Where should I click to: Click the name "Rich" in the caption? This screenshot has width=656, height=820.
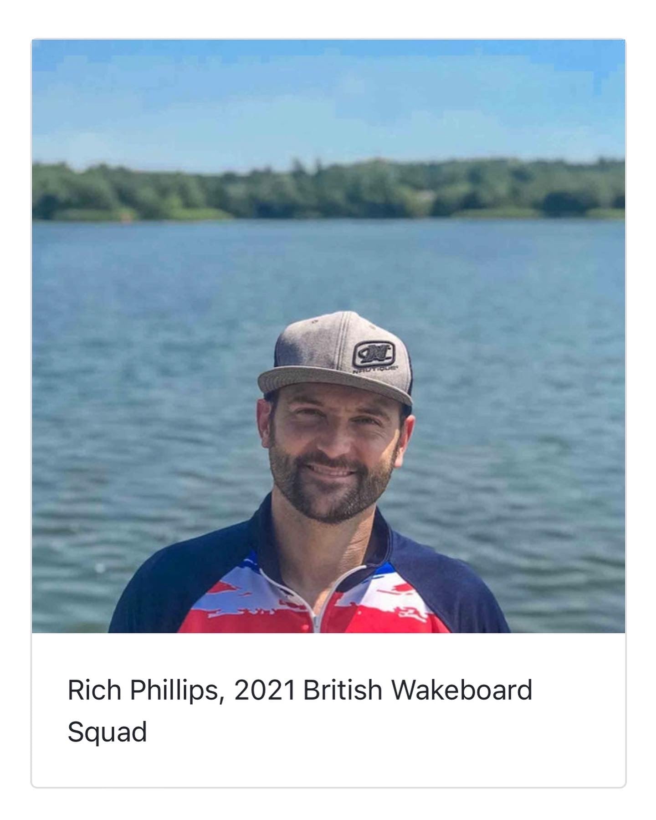point(94,690)
